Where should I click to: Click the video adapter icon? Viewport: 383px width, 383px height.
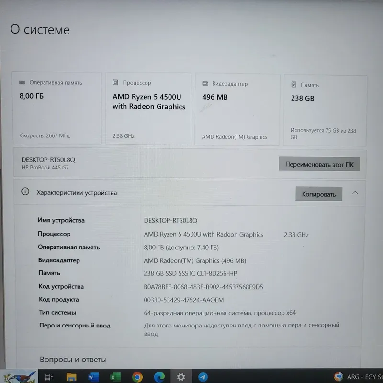tap(205, 84)
